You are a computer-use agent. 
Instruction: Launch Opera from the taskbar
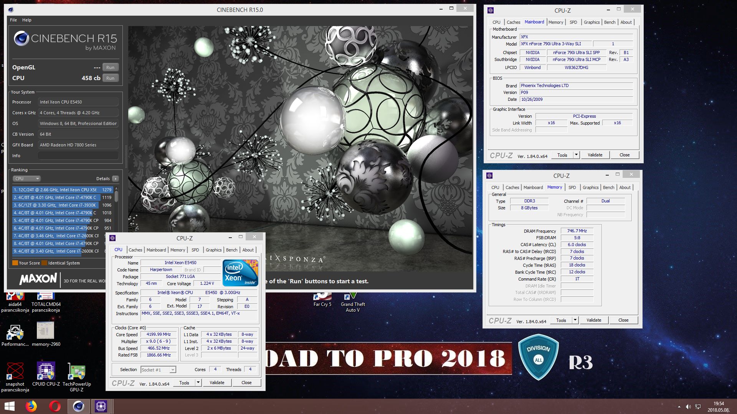point(55,406)
